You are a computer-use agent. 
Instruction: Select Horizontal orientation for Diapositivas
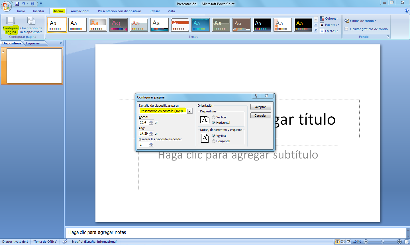click(x=214, y=123)
